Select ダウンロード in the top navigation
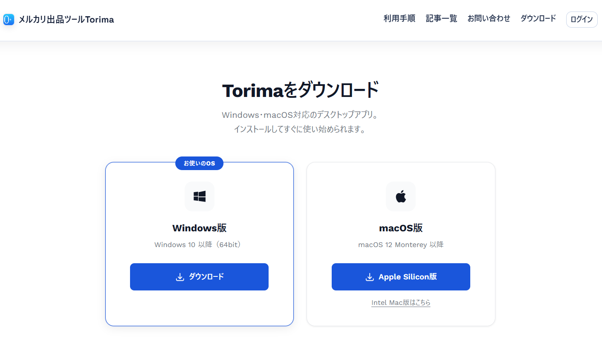602x347 pixels. point(538,19)
